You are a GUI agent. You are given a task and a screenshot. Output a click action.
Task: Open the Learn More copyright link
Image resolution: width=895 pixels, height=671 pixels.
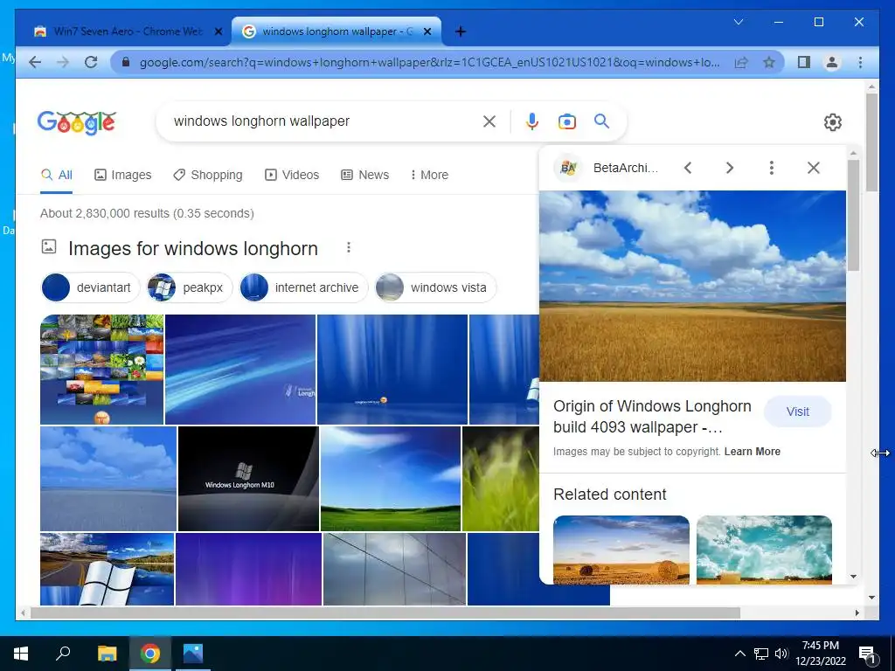753,452
